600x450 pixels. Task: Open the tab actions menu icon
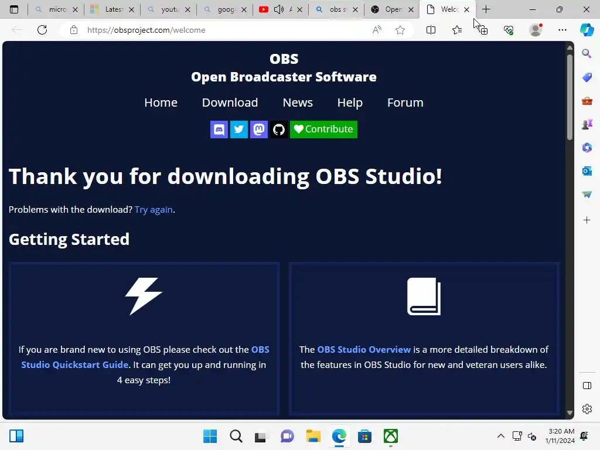(x=14, y=9)
